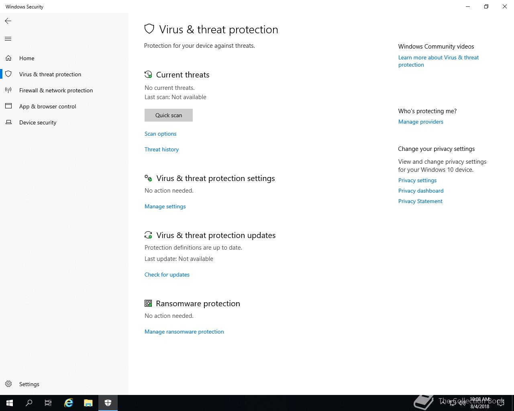Click 'Last scan: Not available' text
The height and width of the screenshot is (411, 514).
pos(175,97)
